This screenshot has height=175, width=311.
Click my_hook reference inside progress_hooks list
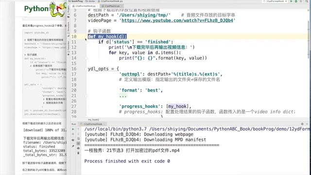click(177, 106)
